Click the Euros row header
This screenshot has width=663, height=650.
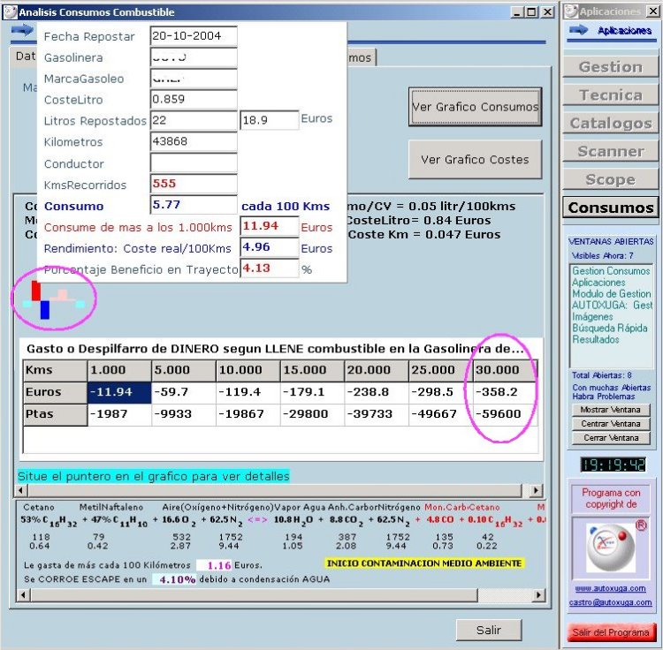point(55,392)
